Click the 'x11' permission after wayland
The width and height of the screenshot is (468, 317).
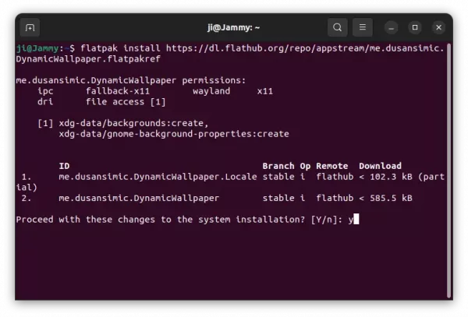265,91
